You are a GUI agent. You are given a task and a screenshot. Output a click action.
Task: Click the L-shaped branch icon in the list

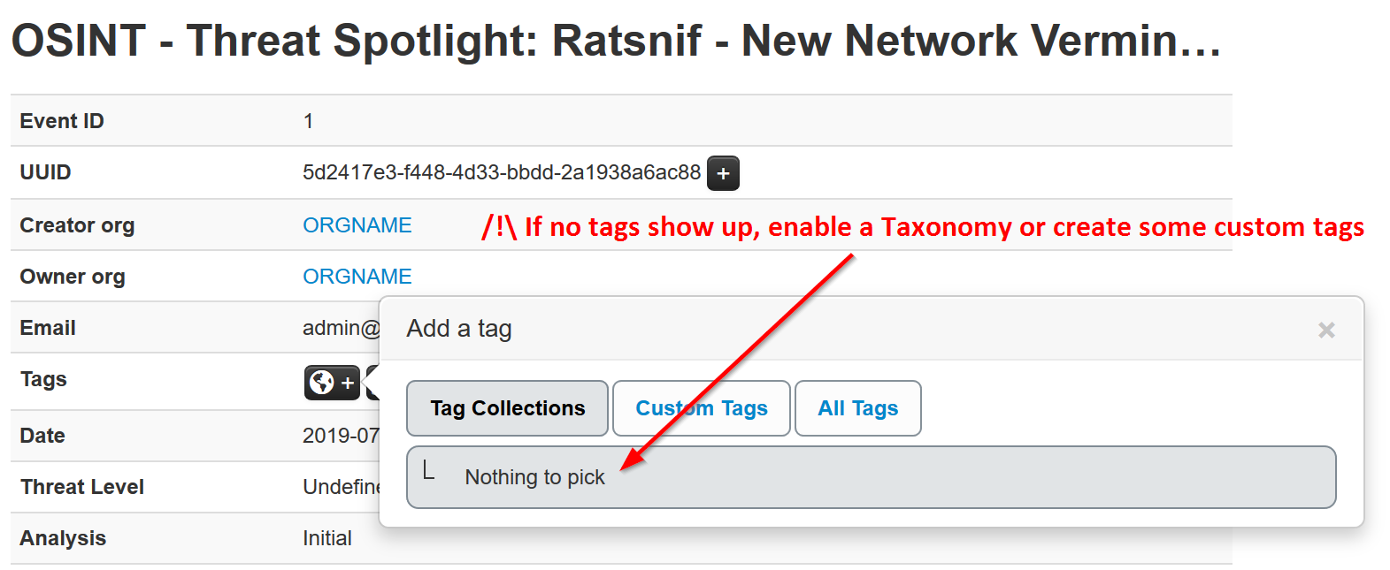tap(429, 470)
